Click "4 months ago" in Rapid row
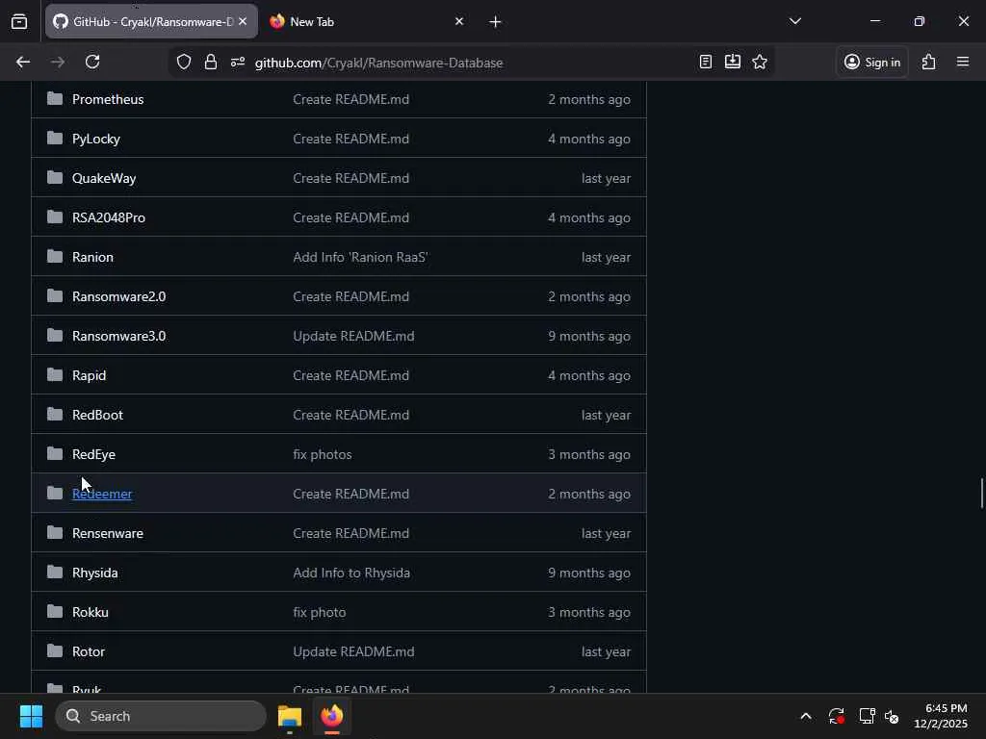The width and height of the screenshot is (986, 739). (x=589, y=376)
